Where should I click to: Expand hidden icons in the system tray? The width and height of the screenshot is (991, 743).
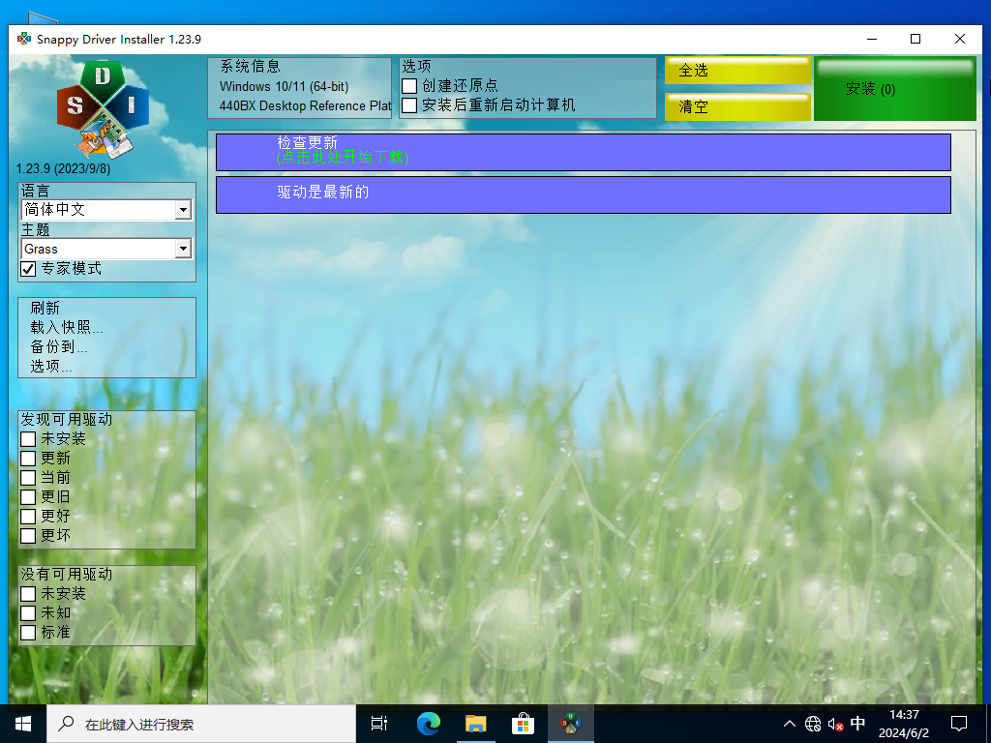[790, 723]
